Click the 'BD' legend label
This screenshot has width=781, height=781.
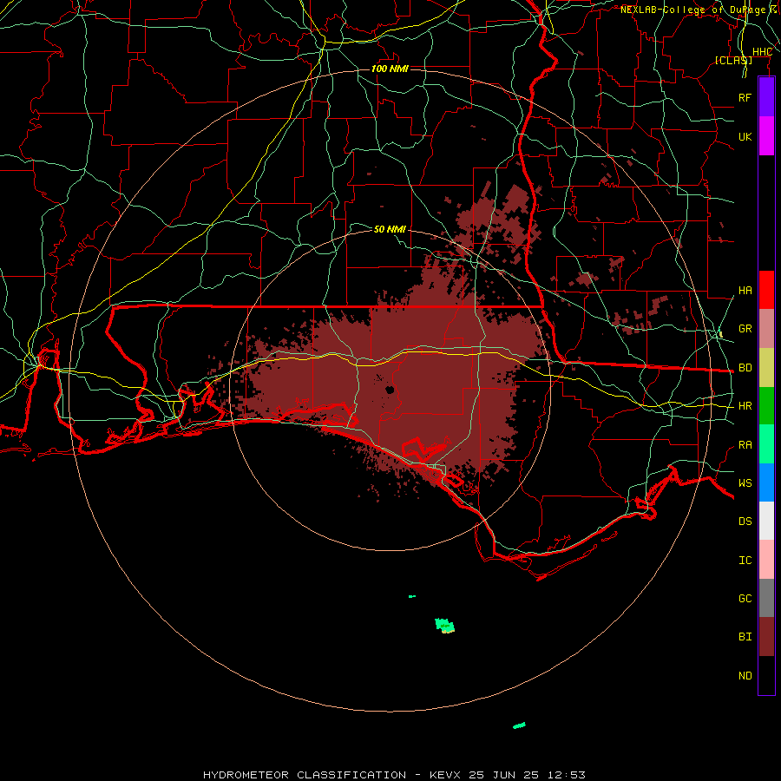[x=745, y=368]
